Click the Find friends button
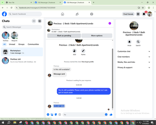156x125 pixels. (x=128, y=14)
